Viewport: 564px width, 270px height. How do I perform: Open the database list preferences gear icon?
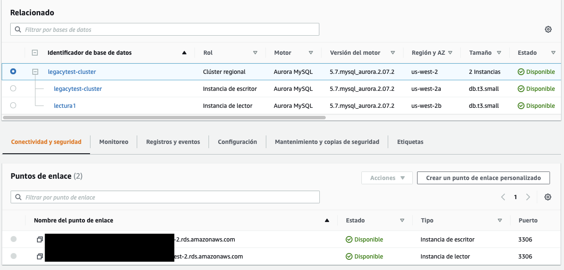point(548,29)
